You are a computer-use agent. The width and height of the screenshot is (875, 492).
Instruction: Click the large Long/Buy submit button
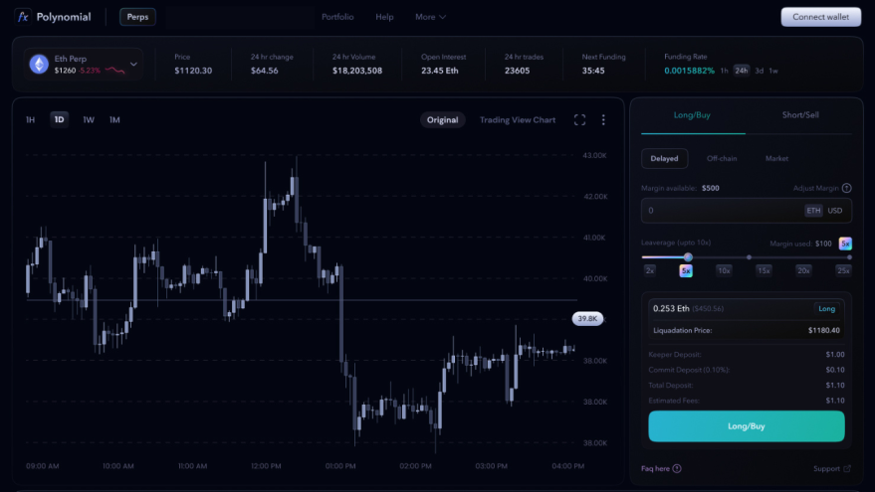(747, 426)
